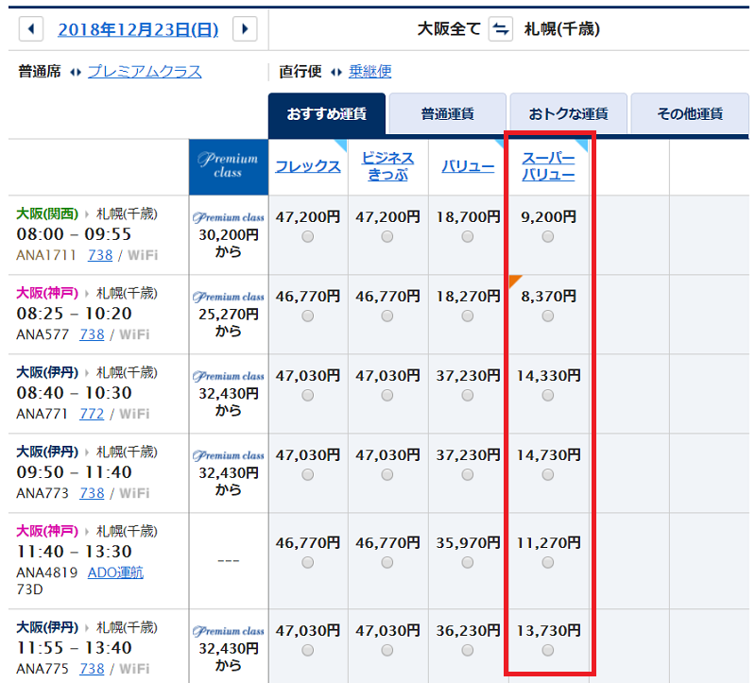Select 14,330円 fare for ANA771
756x683 pixels.
click(x=548, y=396)
